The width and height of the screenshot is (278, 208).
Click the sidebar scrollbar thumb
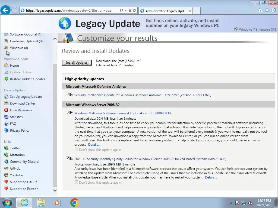point(55,126)
